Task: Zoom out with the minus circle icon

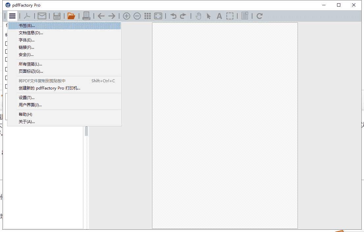Action: [x=137, y=16]
